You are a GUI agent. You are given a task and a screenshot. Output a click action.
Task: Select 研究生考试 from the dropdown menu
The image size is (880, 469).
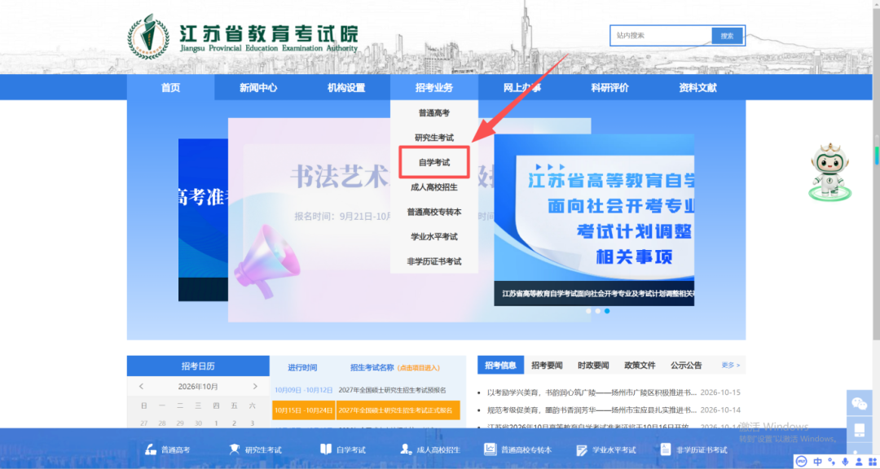pyautogui.click(x=434, y=138)
